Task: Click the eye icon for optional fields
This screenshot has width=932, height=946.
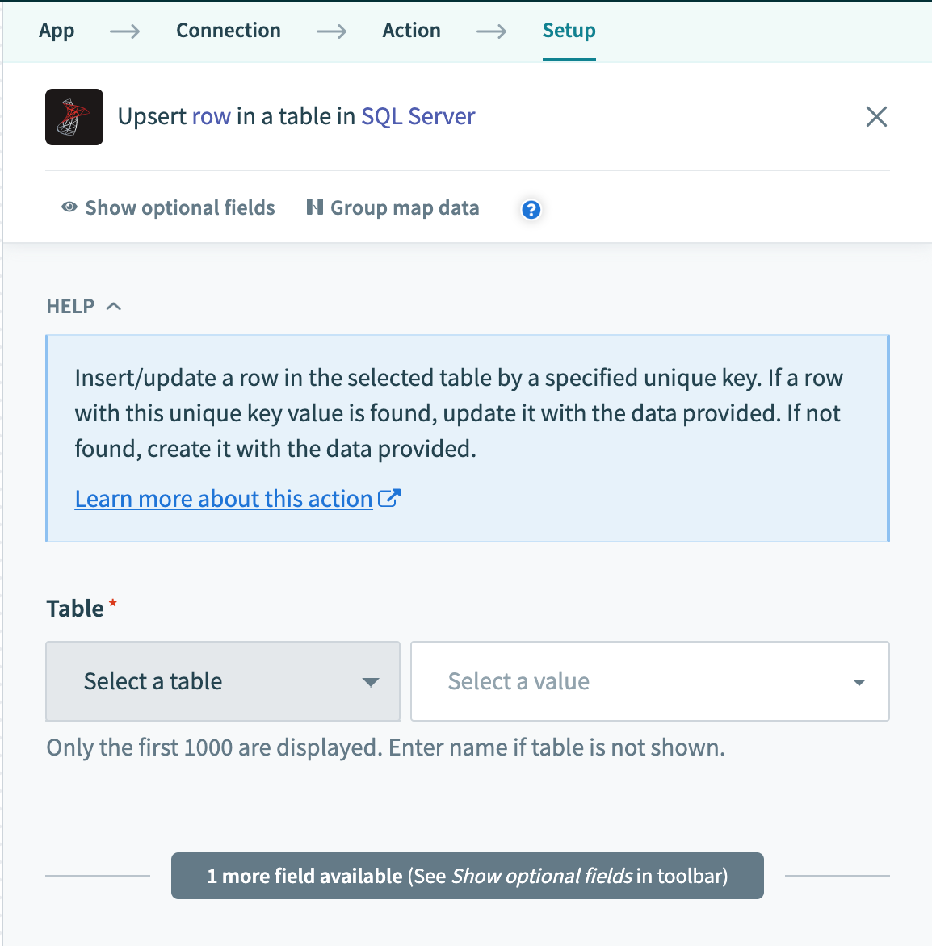Action: coord(69,207)
